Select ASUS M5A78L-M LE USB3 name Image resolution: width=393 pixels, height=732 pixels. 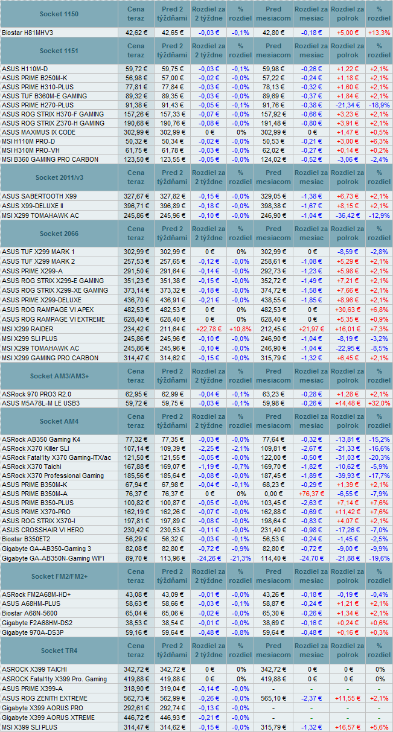pyautogui.click(x=40, y=403)
